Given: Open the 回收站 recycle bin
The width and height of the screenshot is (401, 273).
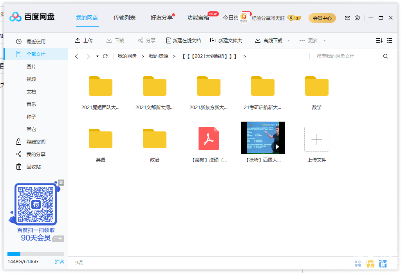Looking at the screenshot, I should tap(33, 167).
